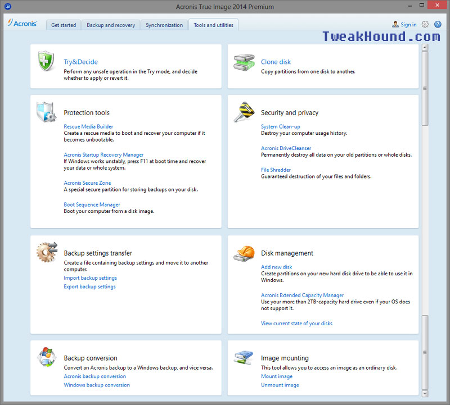Launch Boot Sequence Manager
Screen dimensions: 450x405
92,204
